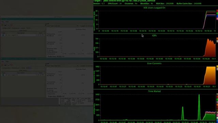The height and width of the screenshot is (123, 218).
Task: Click red legend swatch of SOE Users chart
Action: coord(217,11)
